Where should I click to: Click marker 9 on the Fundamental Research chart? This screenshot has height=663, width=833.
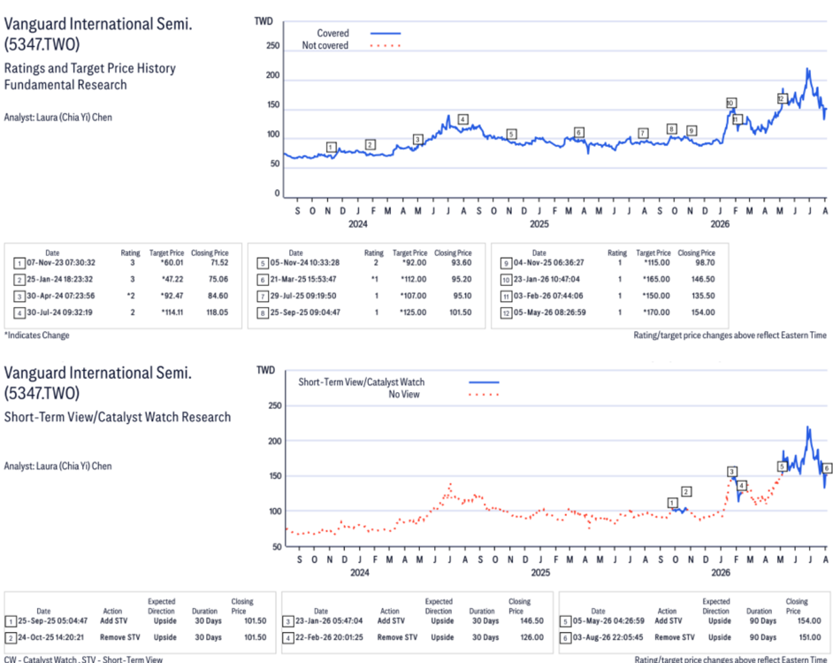point(692,130)
